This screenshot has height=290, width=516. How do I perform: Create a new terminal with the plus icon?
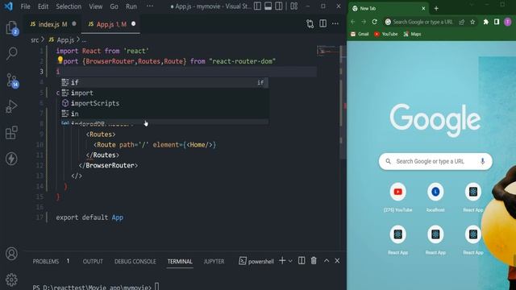282,261
